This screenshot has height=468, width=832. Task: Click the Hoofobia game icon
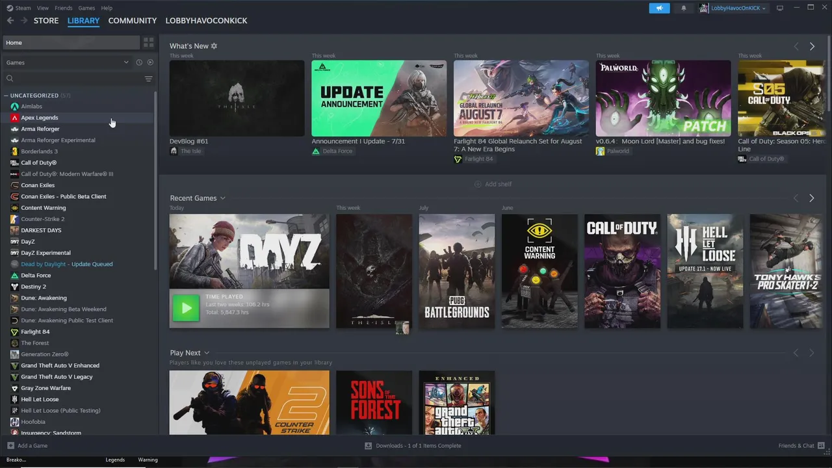(x=14, y=422)
